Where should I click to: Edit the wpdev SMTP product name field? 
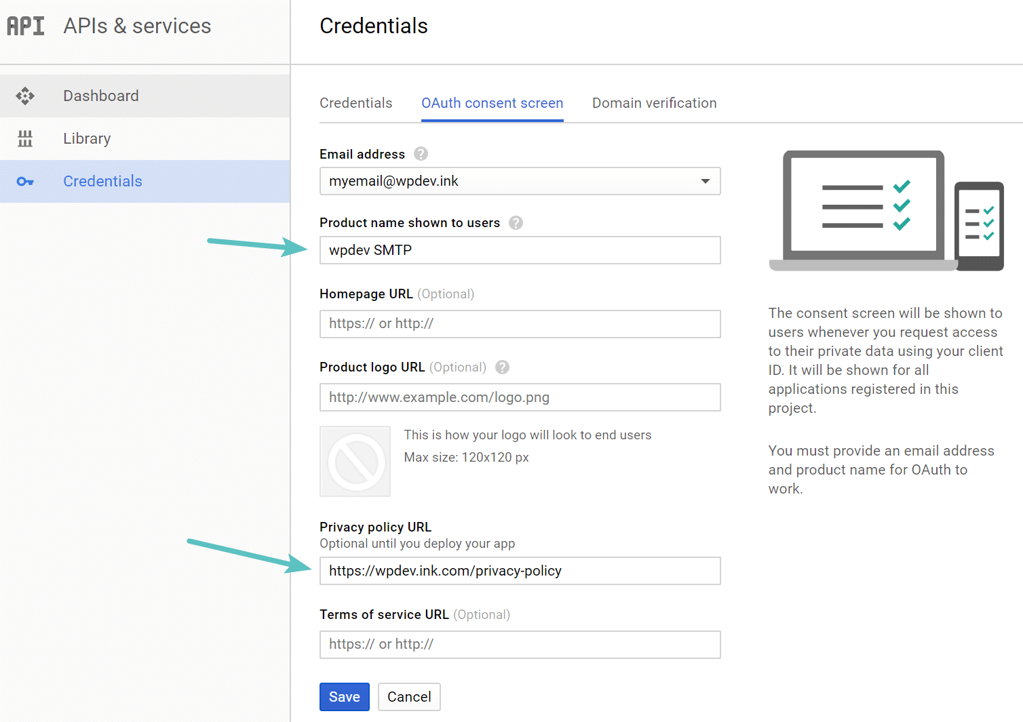click(520, 250)
